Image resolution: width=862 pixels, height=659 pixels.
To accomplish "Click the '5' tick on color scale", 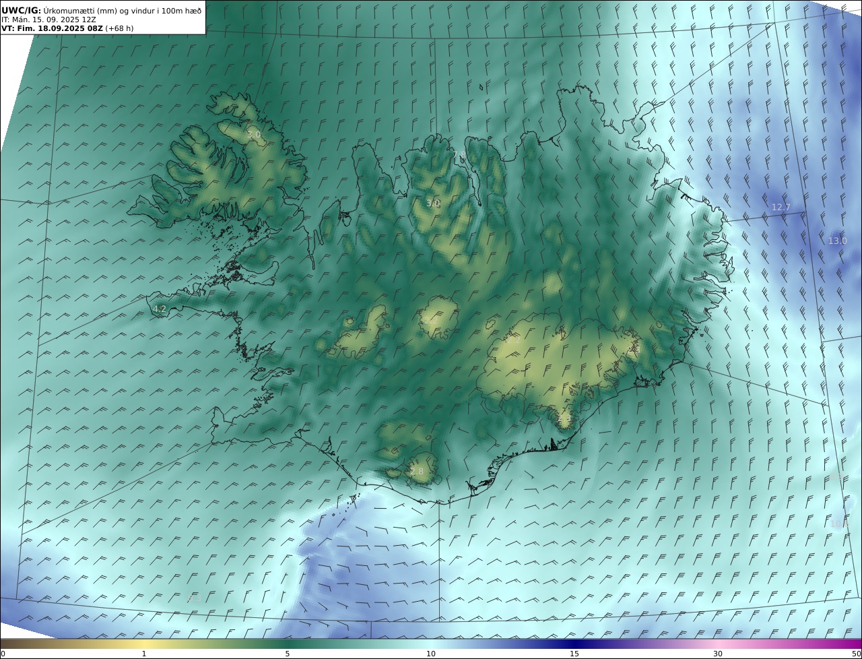I will (x=288, y=654).
